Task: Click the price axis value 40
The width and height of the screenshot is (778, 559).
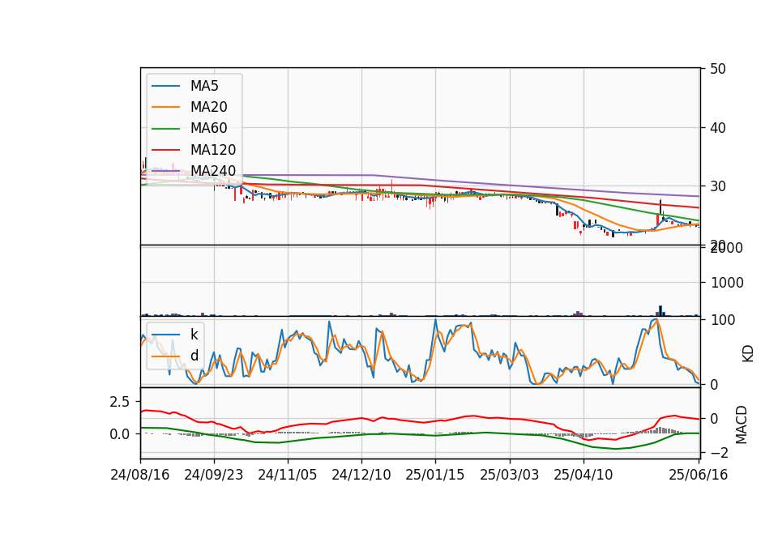Action: 718,128
